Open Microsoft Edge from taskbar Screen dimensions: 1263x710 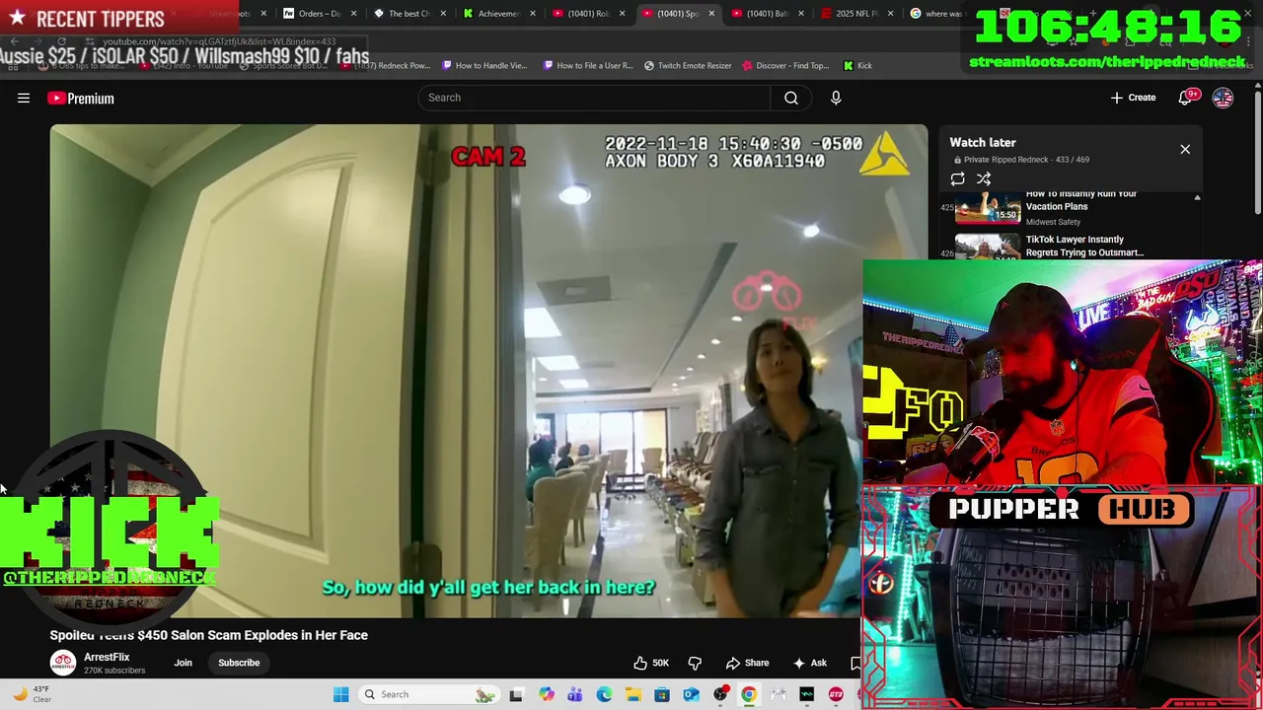[604, 694]
